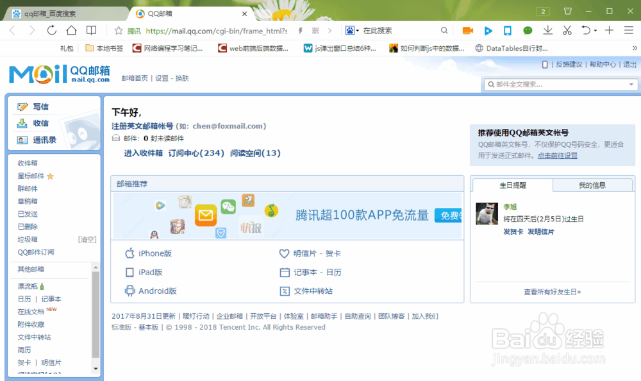Screen dimensions: 641x381
Task: Switch to the qq邮箱_百度搜索 browser tab
Action: click(x=65, y=13)
